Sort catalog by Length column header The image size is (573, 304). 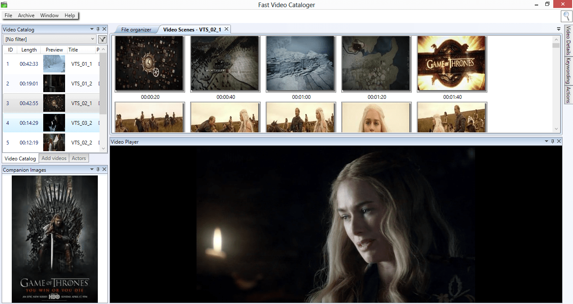point(29,49)
